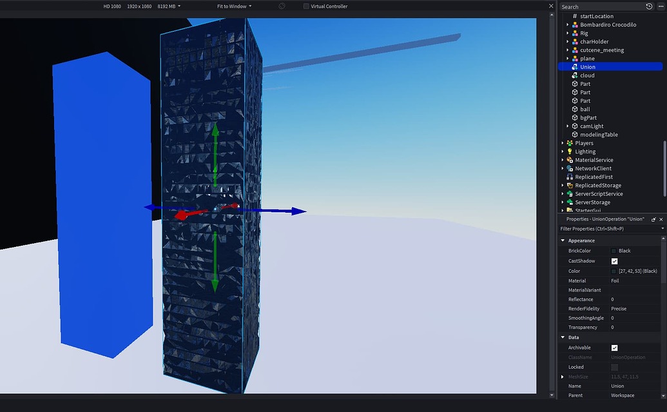Click the Rig model icon

click(575, 33)
